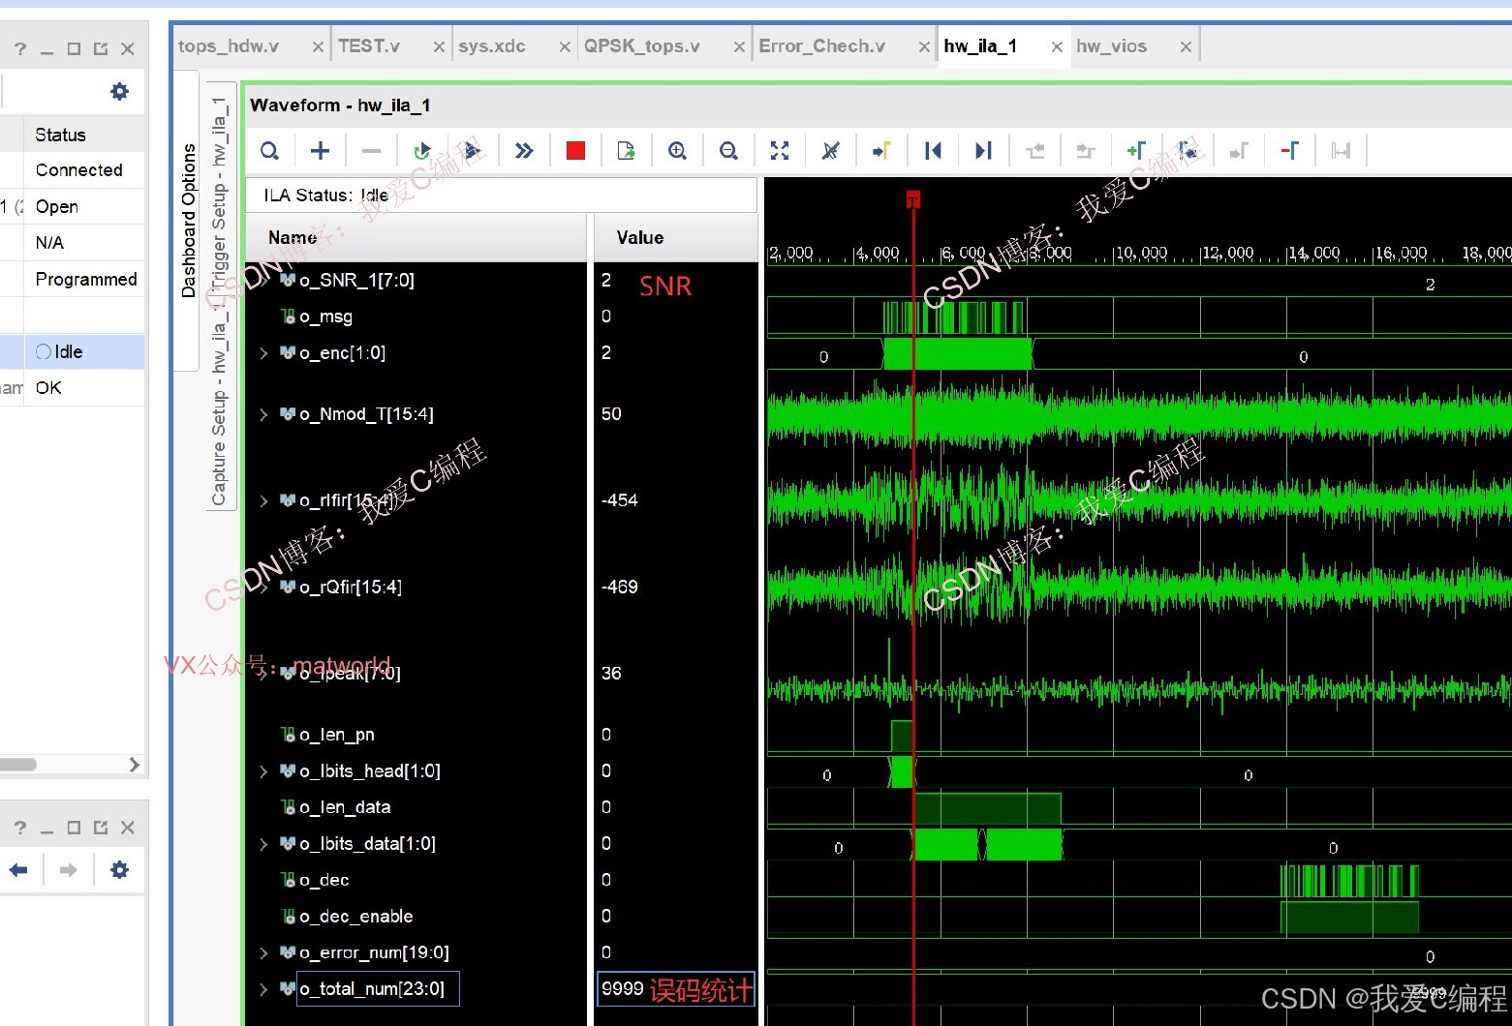Click the crossed-arrow cursor zoom icon
Viewport: 1512px width, 1026px height.
click(x=830, y=151)
